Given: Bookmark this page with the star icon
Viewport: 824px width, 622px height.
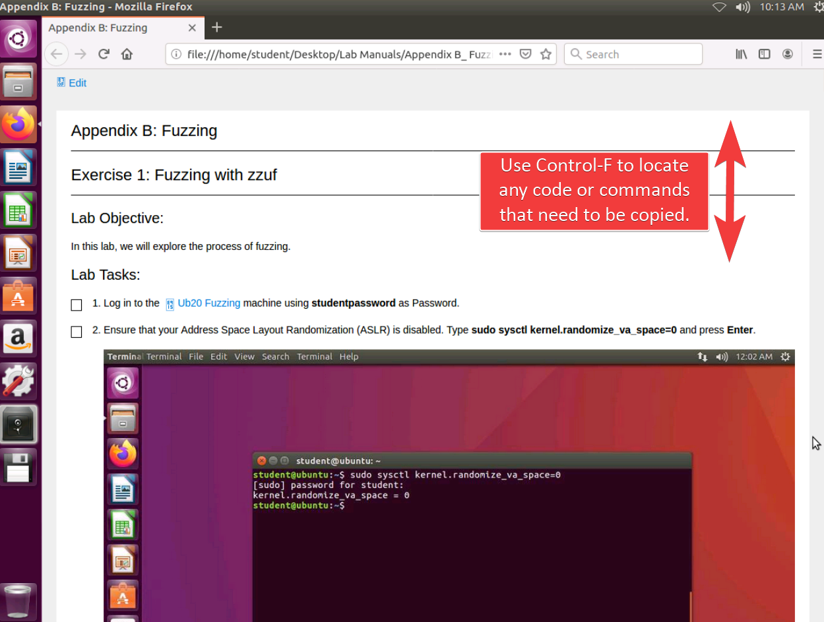Looking at the screenshot, I should coord(546,54).
